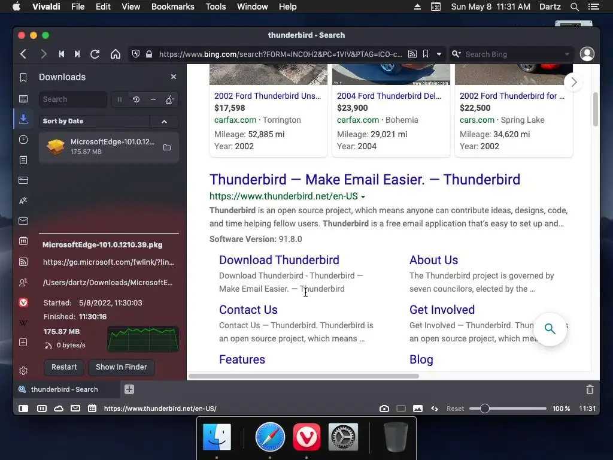Open the Contact Us link

tap(248, 310)
